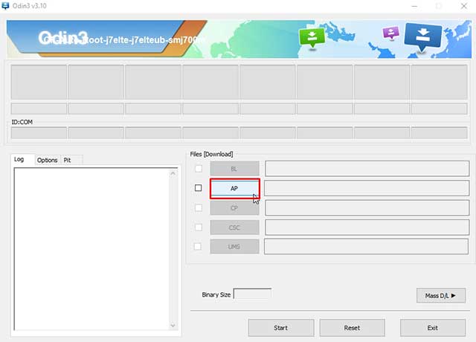Click inside the log text area
Screen dimensions: 476x342
tap(91, 249)
